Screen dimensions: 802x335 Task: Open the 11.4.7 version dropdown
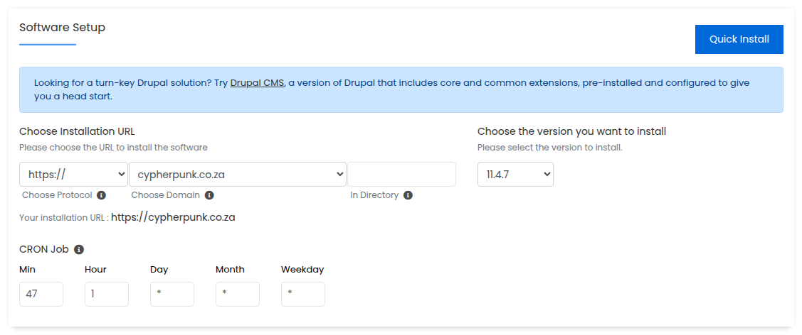pos(515,175)
